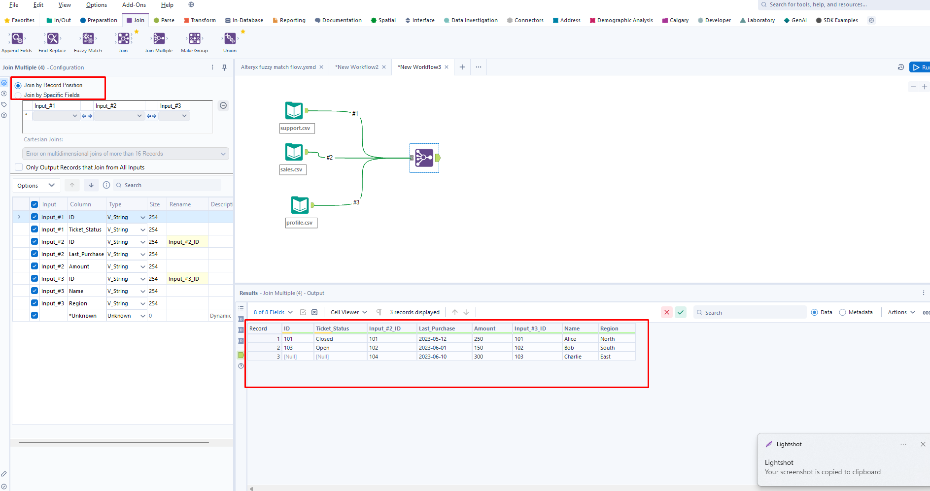Switch results view to Metadata
The width and height of the screenshot is (930, 491).
coord(843,312)
